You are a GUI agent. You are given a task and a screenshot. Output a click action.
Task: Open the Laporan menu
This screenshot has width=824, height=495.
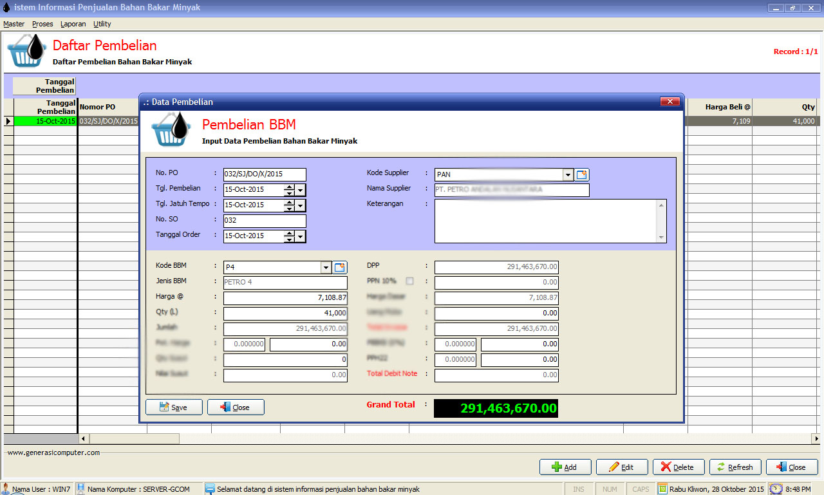tap(73, 24)
